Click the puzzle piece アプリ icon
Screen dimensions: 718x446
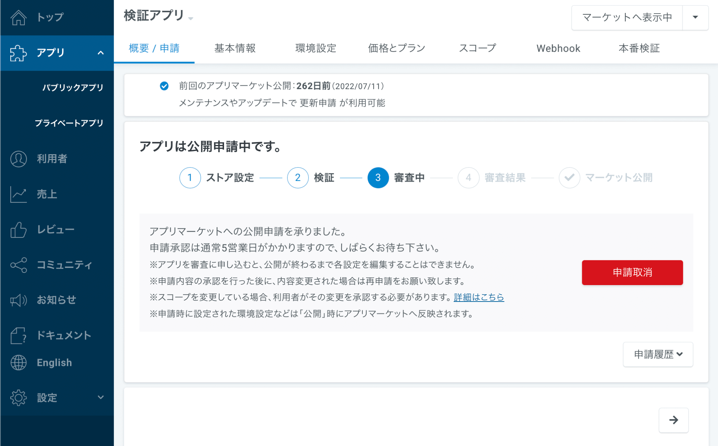tap(19, 53)
